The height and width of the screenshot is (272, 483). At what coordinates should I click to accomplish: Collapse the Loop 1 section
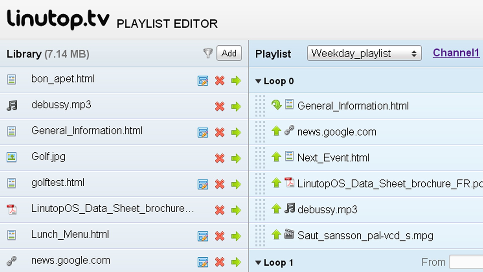point(258,263)
